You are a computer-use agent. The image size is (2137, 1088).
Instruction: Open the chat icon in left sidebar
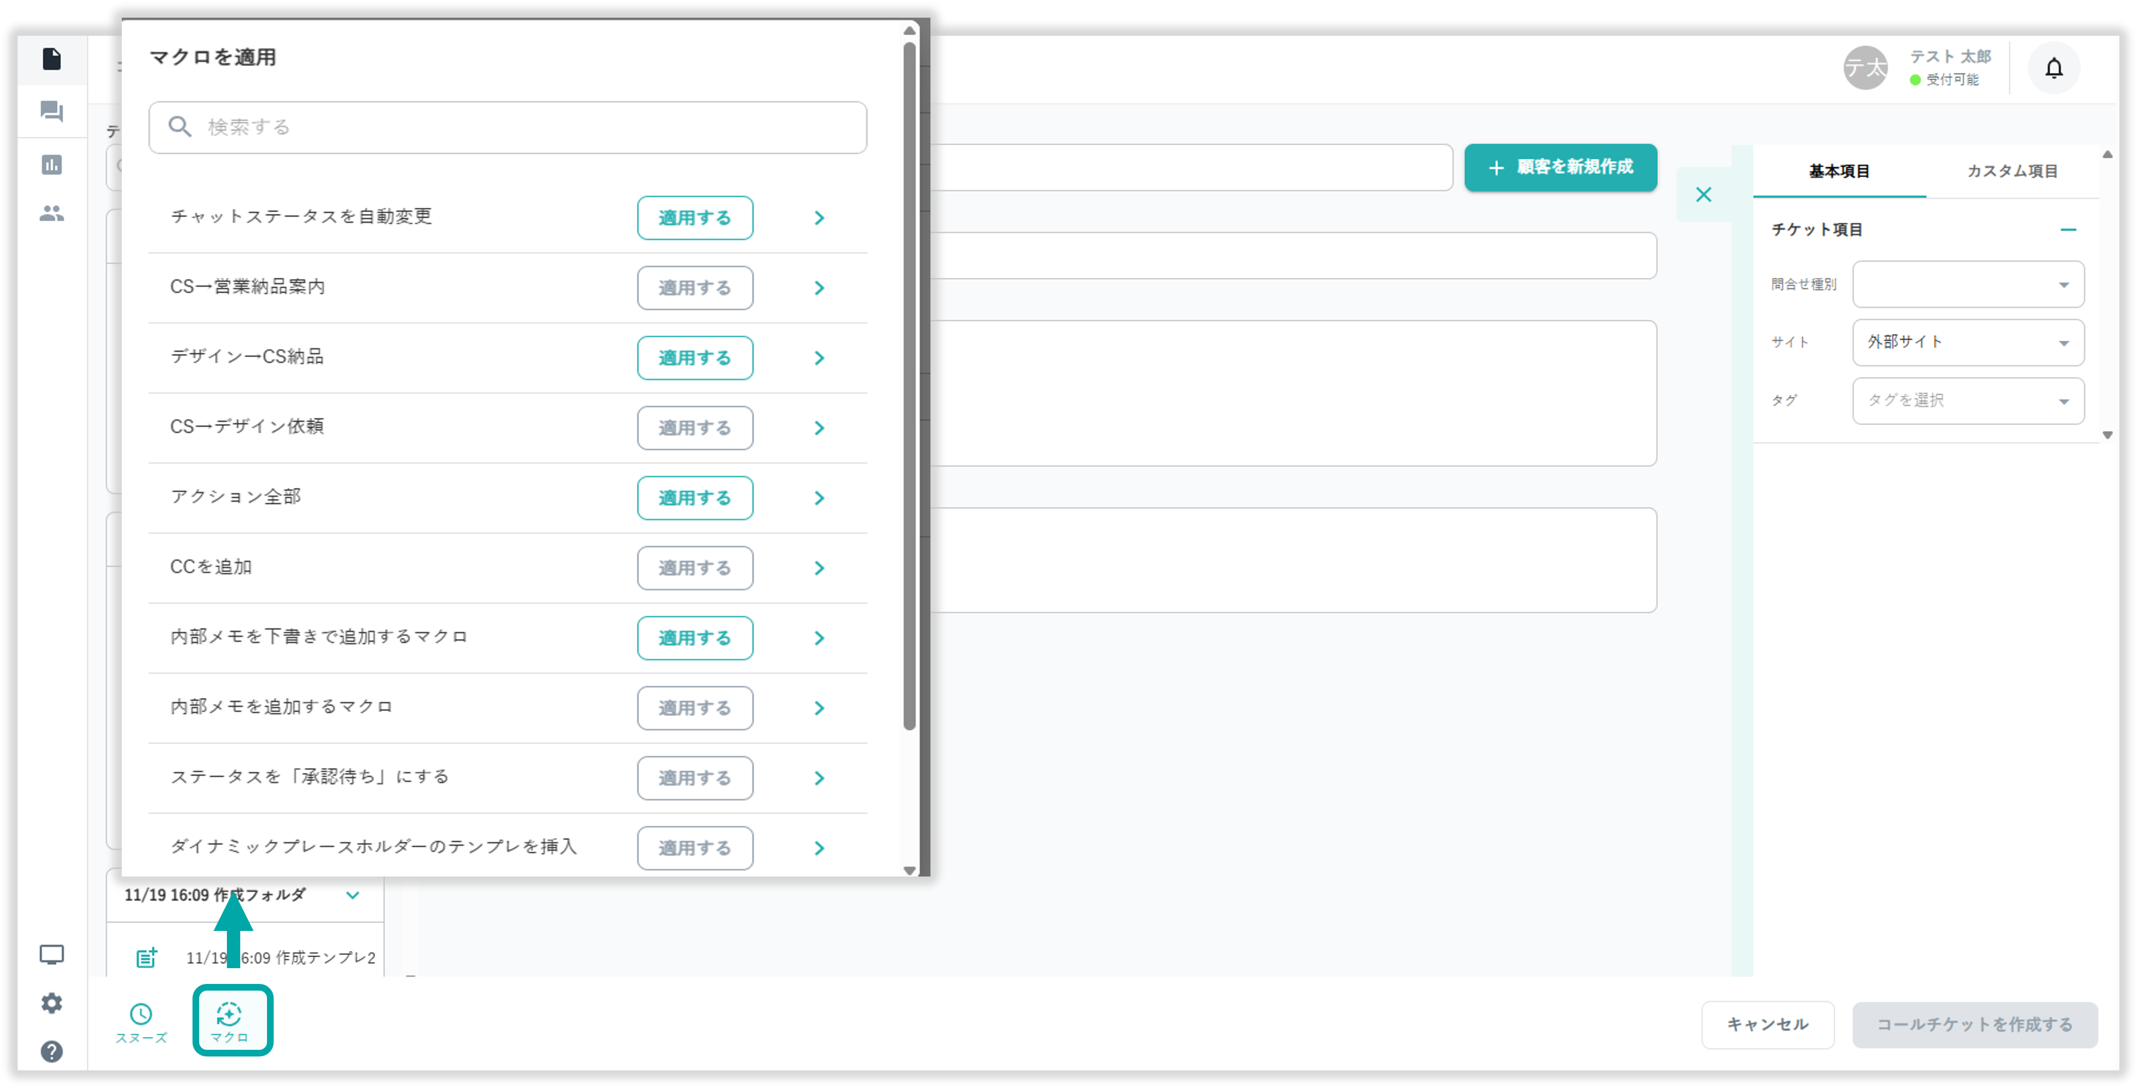click(52, 111)
